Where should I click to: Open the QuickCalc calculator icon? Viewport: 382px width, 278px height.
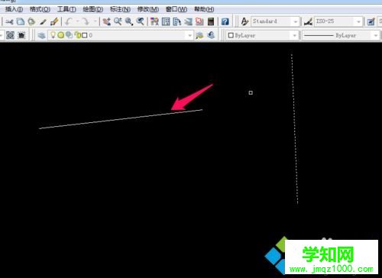point(211,21)
